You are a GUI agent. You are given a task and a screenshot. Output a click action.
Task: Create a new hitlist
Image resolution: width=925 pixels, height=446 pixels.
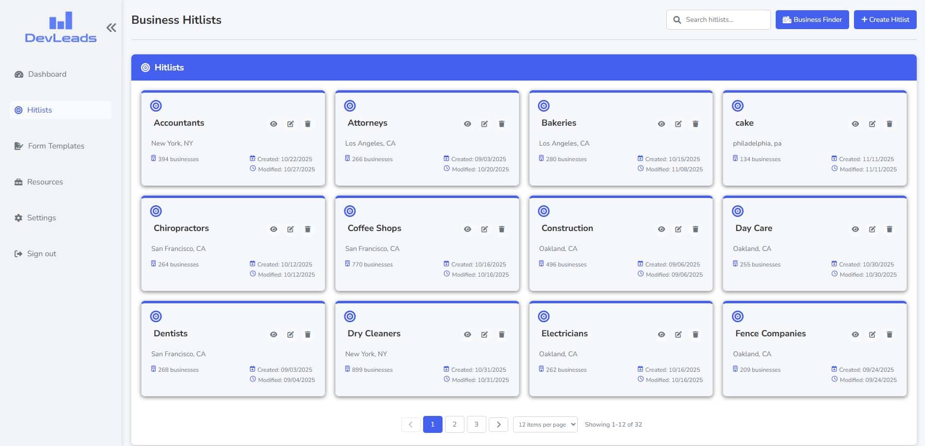tap(885, 20)
